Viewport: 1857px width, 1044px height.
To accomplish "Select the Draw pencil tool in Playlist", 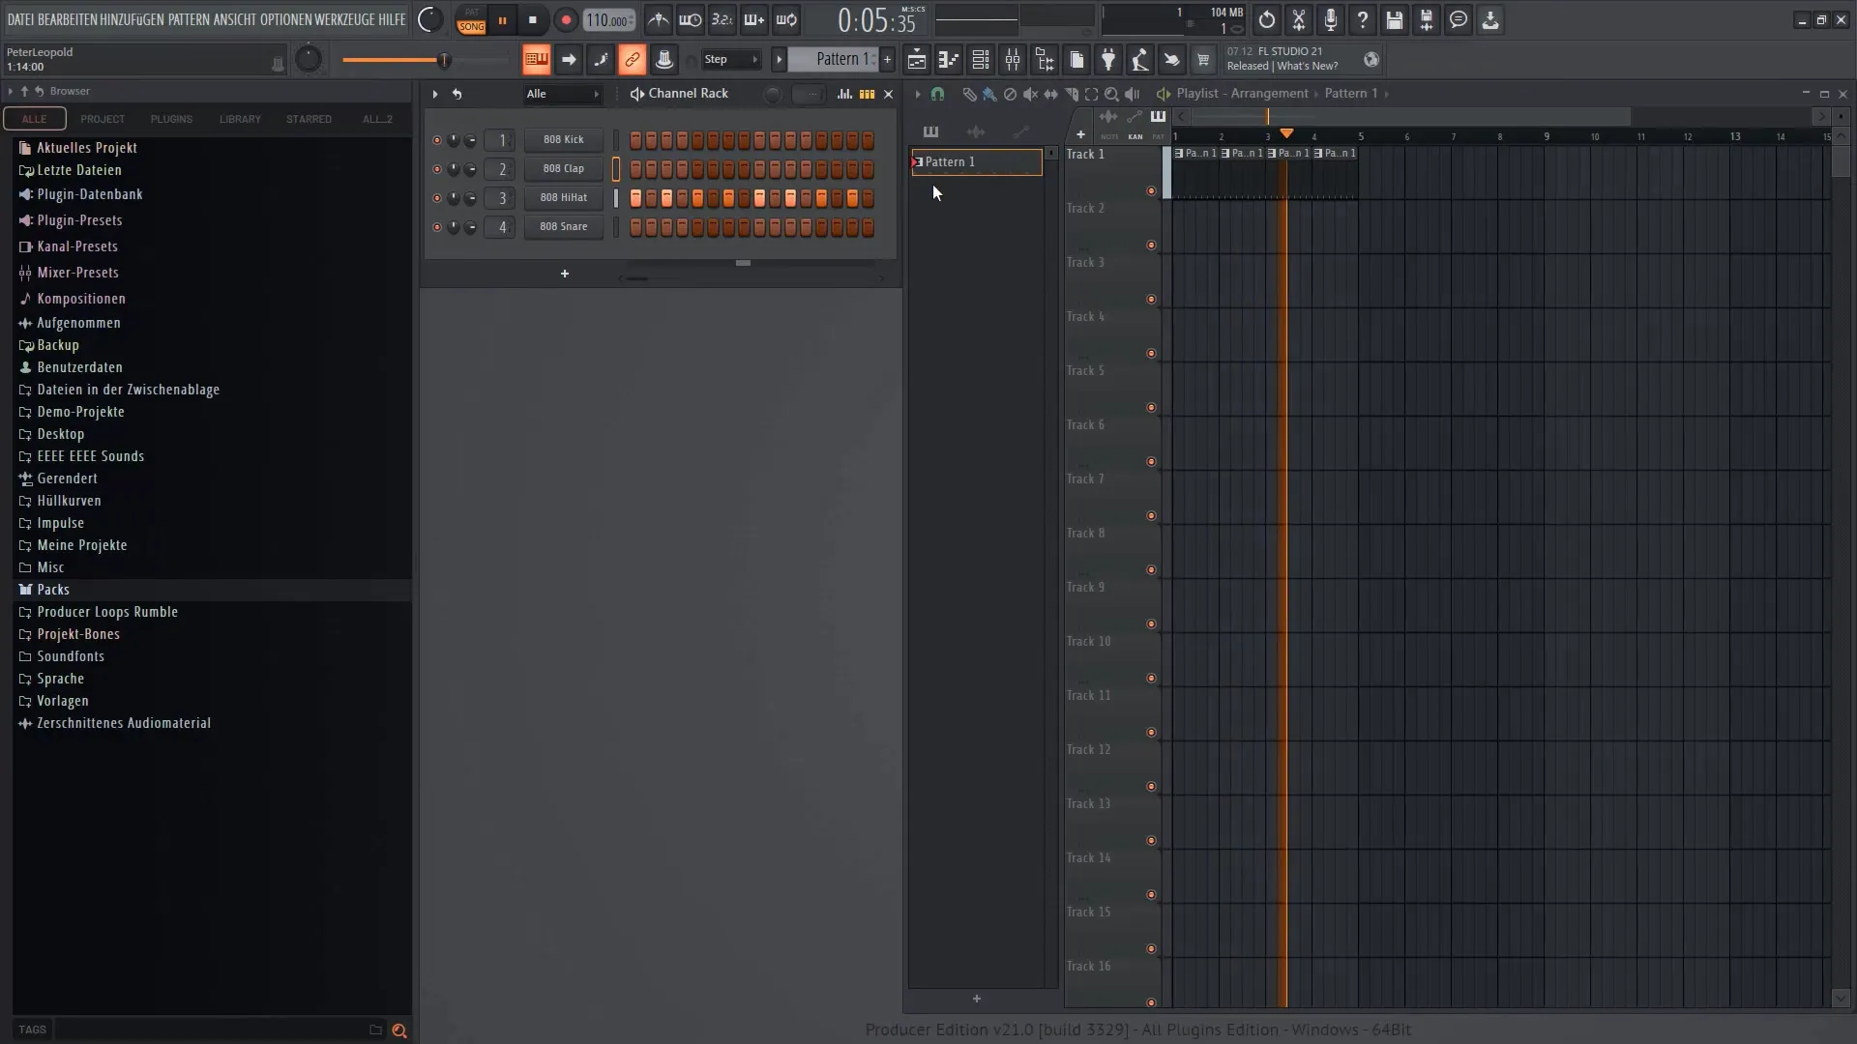I will (969, 94).
